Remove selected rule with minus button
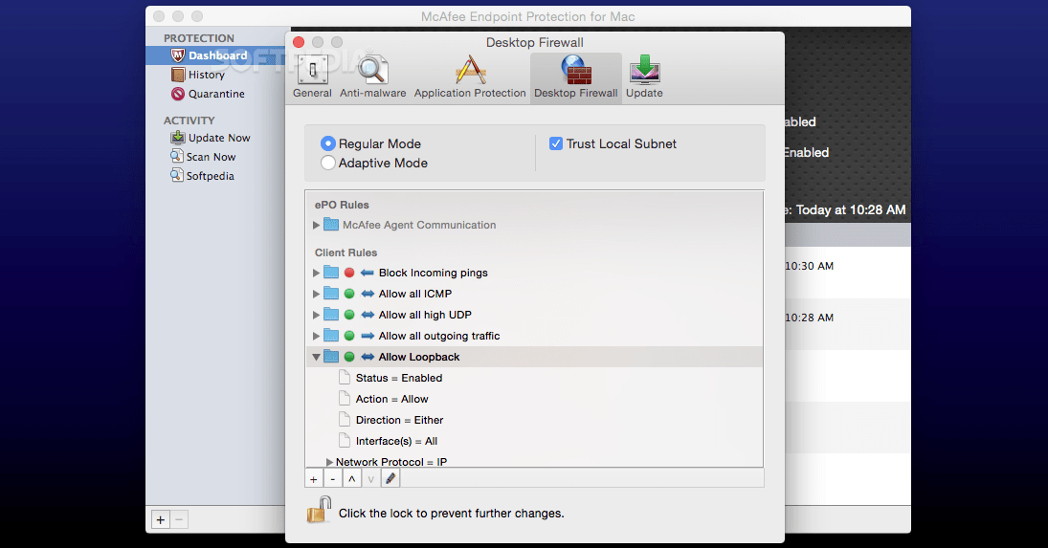The height and width of the screenshot is (548, 1048). pyautogui.click(x=332, y=478)
